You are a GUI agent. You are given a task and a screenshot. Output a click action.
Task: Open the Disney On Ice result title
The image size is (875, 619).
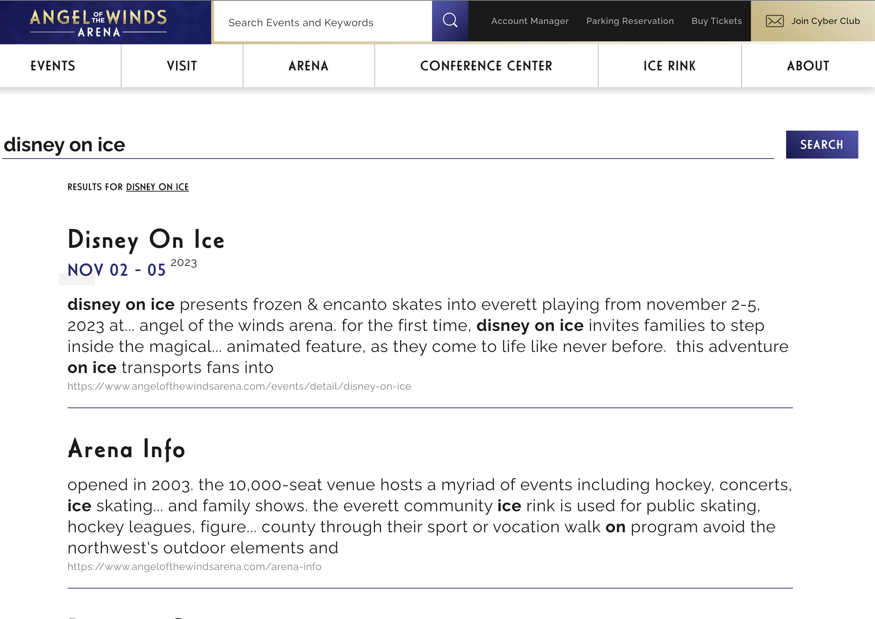pyautogui.click(x=146, y=240)
